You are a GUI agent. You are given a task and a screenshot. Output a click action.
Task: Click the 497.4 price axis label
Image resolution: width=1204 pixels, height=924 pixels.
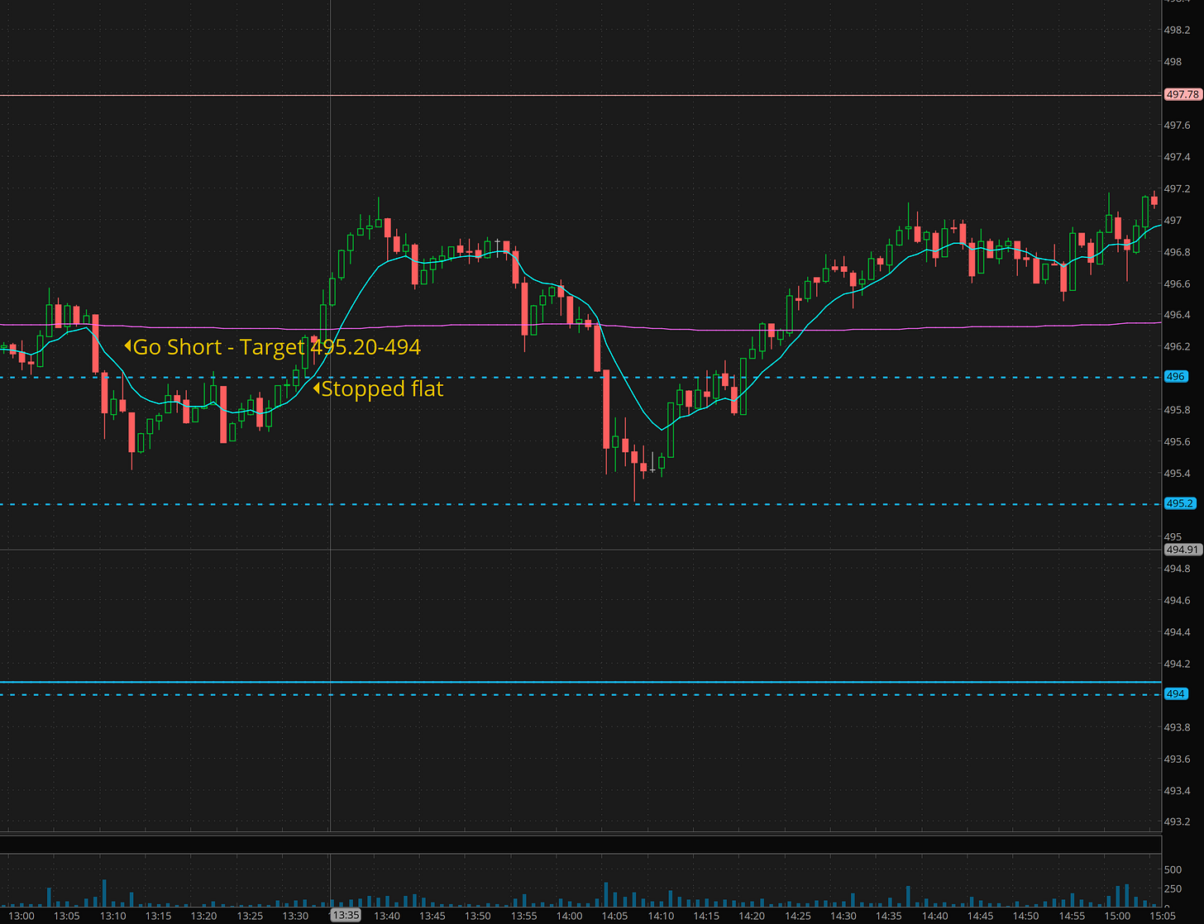(x=1177, y=157)
